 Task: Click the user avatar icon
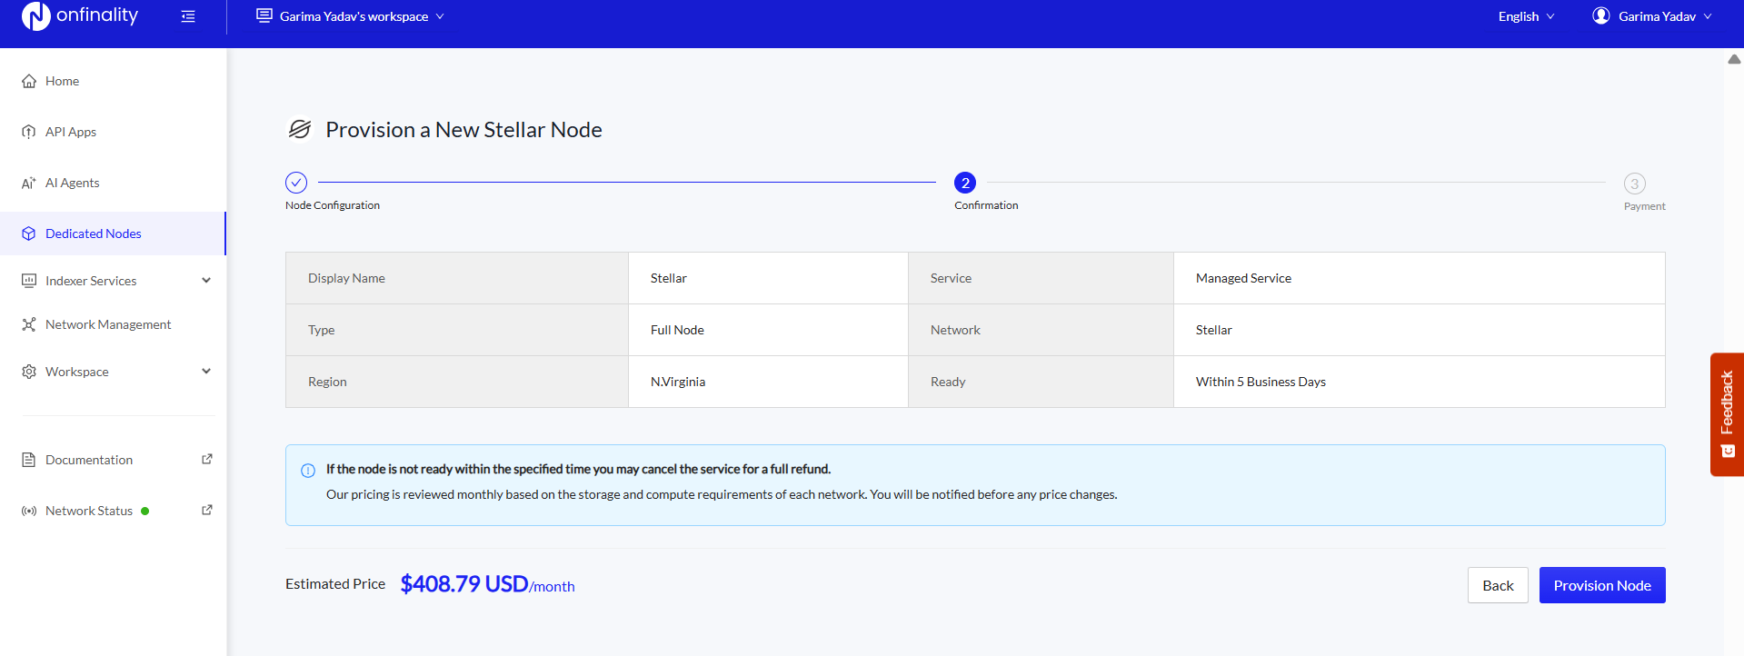pos(1601,15)
